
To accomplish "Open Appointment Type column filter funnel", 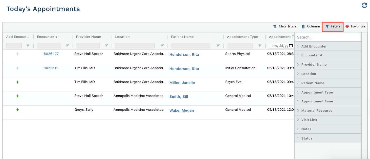I will [260, 46].
